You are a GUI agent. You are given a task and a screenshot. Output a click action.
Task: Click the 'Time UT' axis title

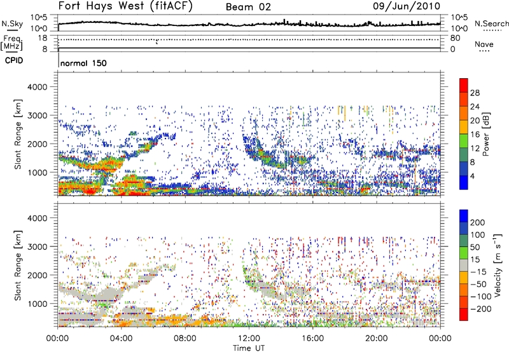[x=249, y=348]
